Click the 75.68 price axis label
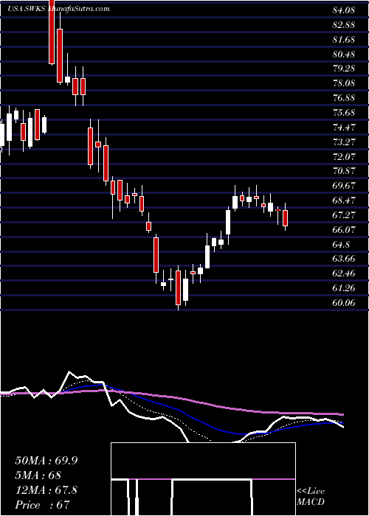Image resolution: width=369 pixels, height=516 pixels. [344, 113]
